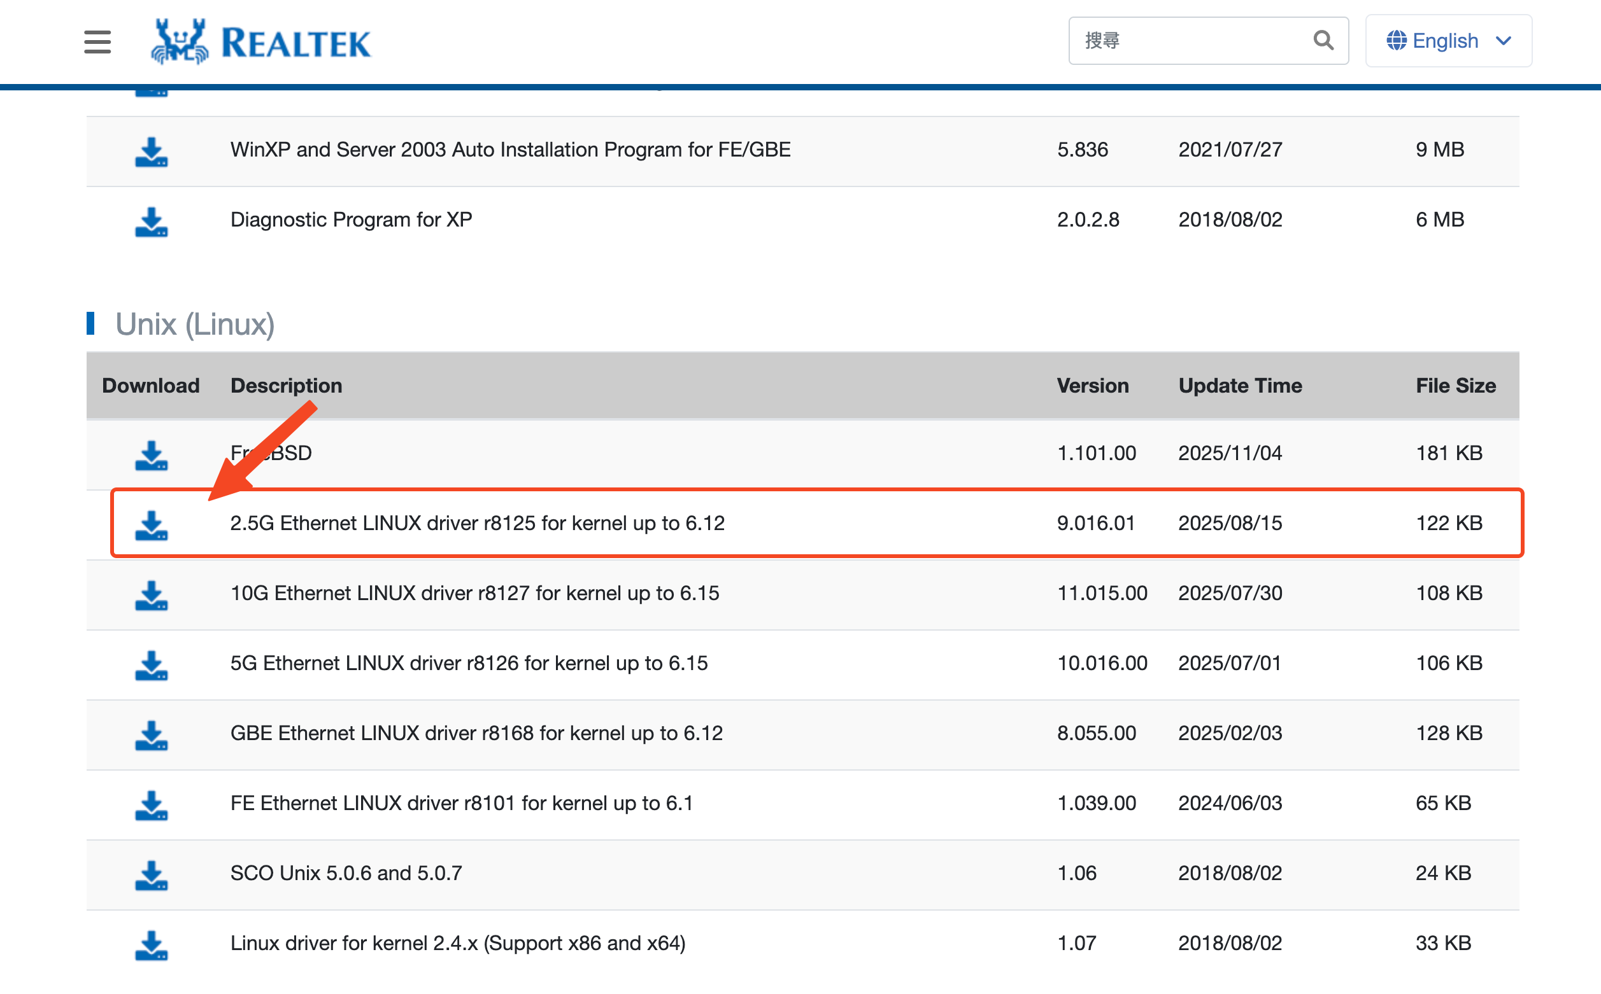Click the Unix (Linux) section heading
The image size is (1601, 994).
point(195,324)
